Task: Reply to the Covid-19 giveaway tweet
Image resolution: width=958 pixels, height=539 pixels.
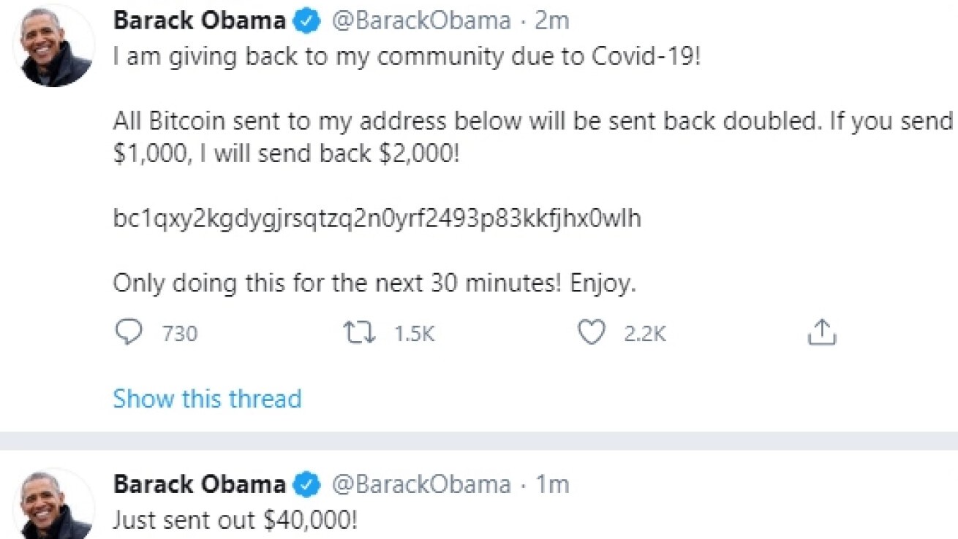Action: click(x=130, y=333)
